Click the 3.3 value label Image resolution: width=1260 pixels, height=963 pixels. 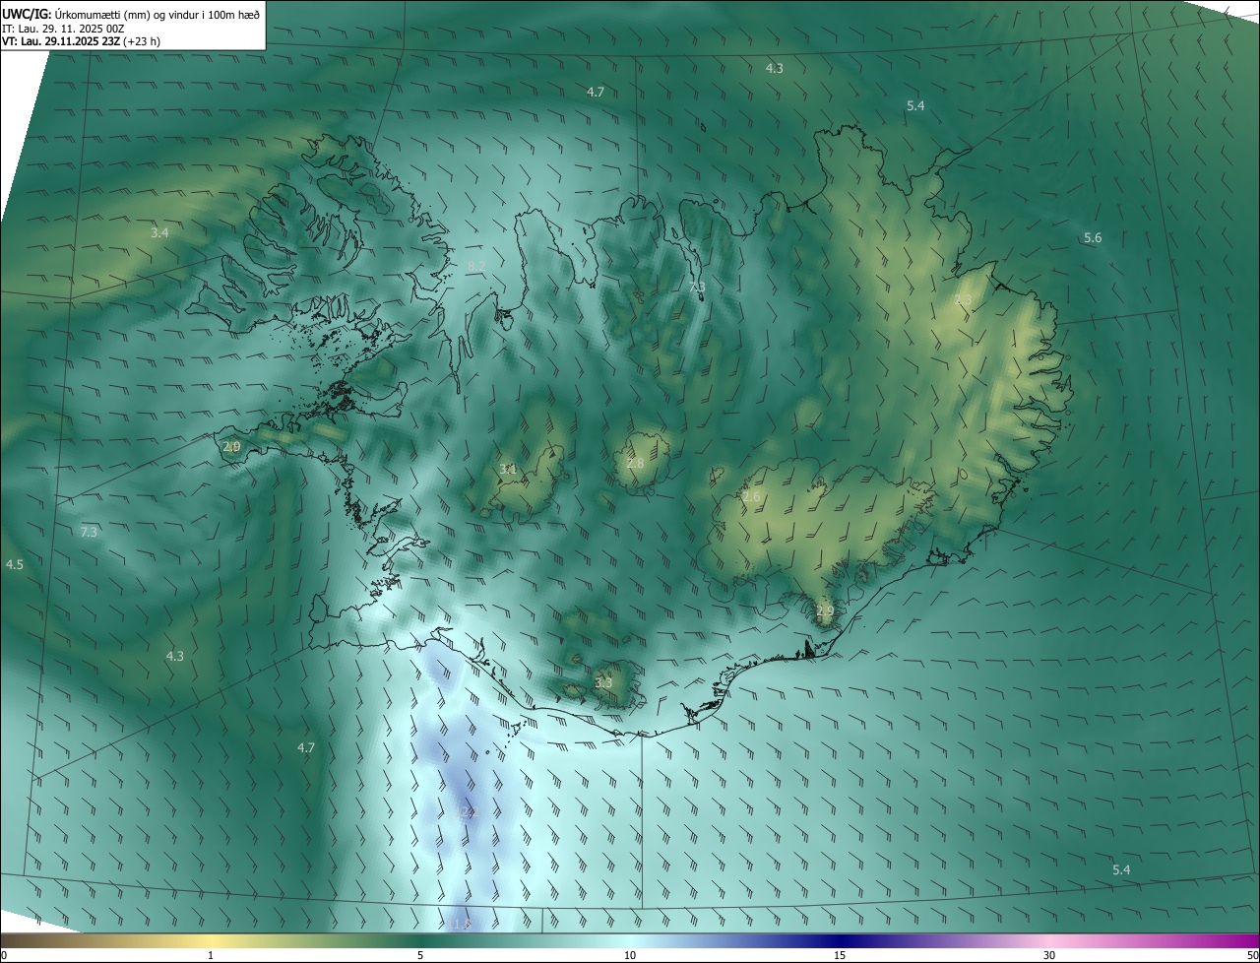(603, 683)
